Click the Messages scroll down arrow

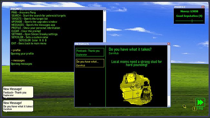[x=169, y=106]
